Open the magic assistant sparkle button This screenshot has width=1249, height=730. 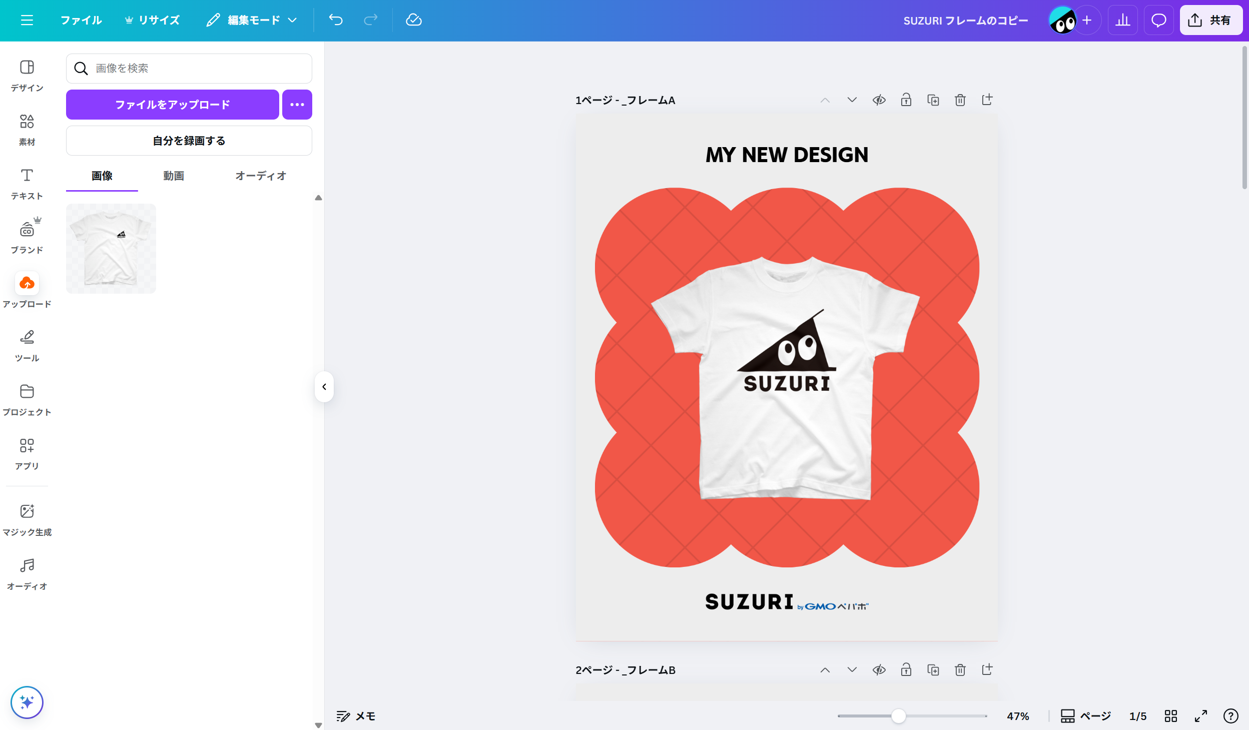click(x=27, y=702)
